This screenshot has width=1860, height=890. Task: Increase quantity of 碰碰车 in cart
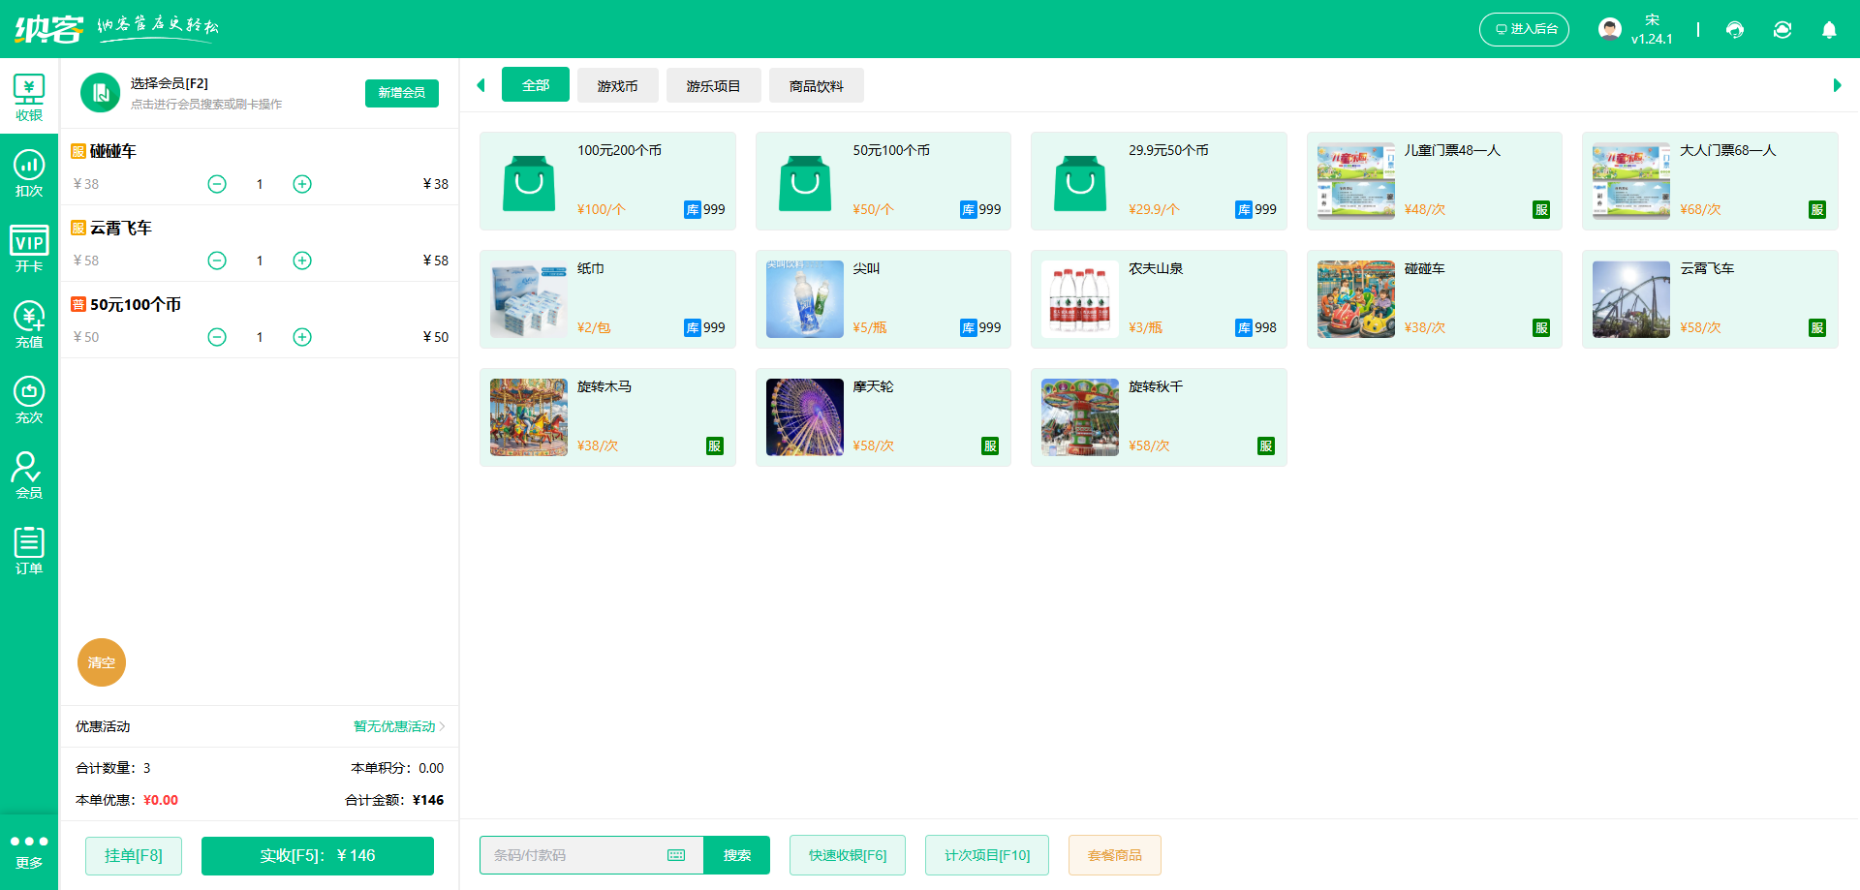click(302, 184)
